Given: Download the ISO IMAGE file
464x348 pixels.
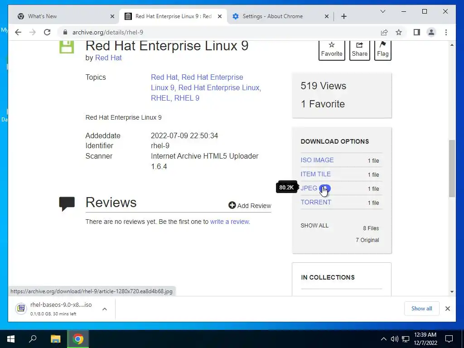Looking at the screenshot, I should coord(317,160).
